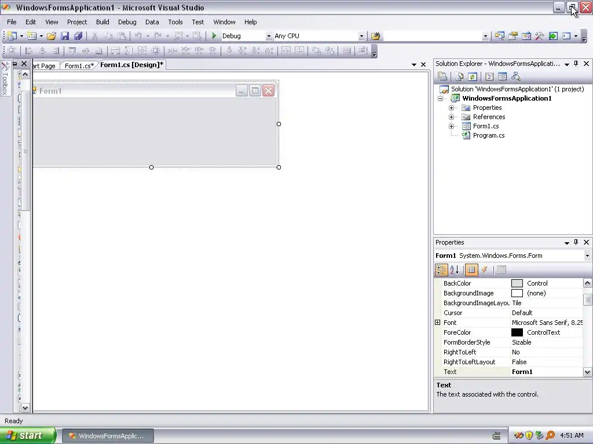Click the Save All icon
This screenshot has width=593, height=444.
pos(78,36)
